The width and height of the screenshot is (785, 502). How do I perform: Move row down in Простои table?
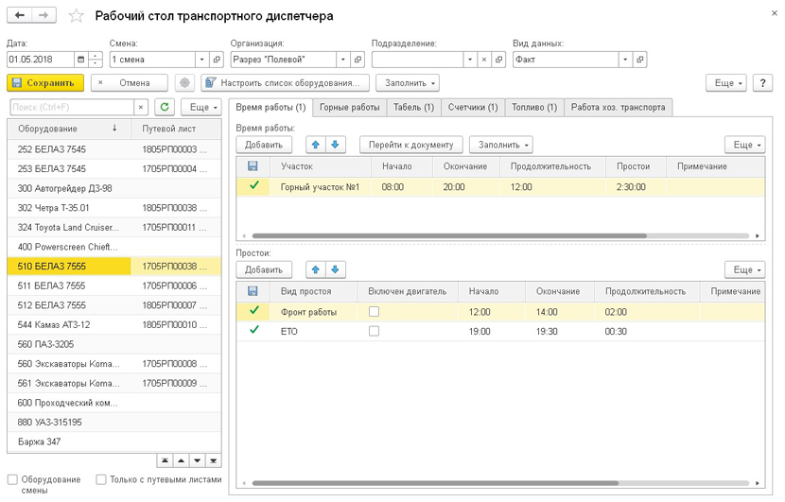pyautogui.click(x=335, y=269)
